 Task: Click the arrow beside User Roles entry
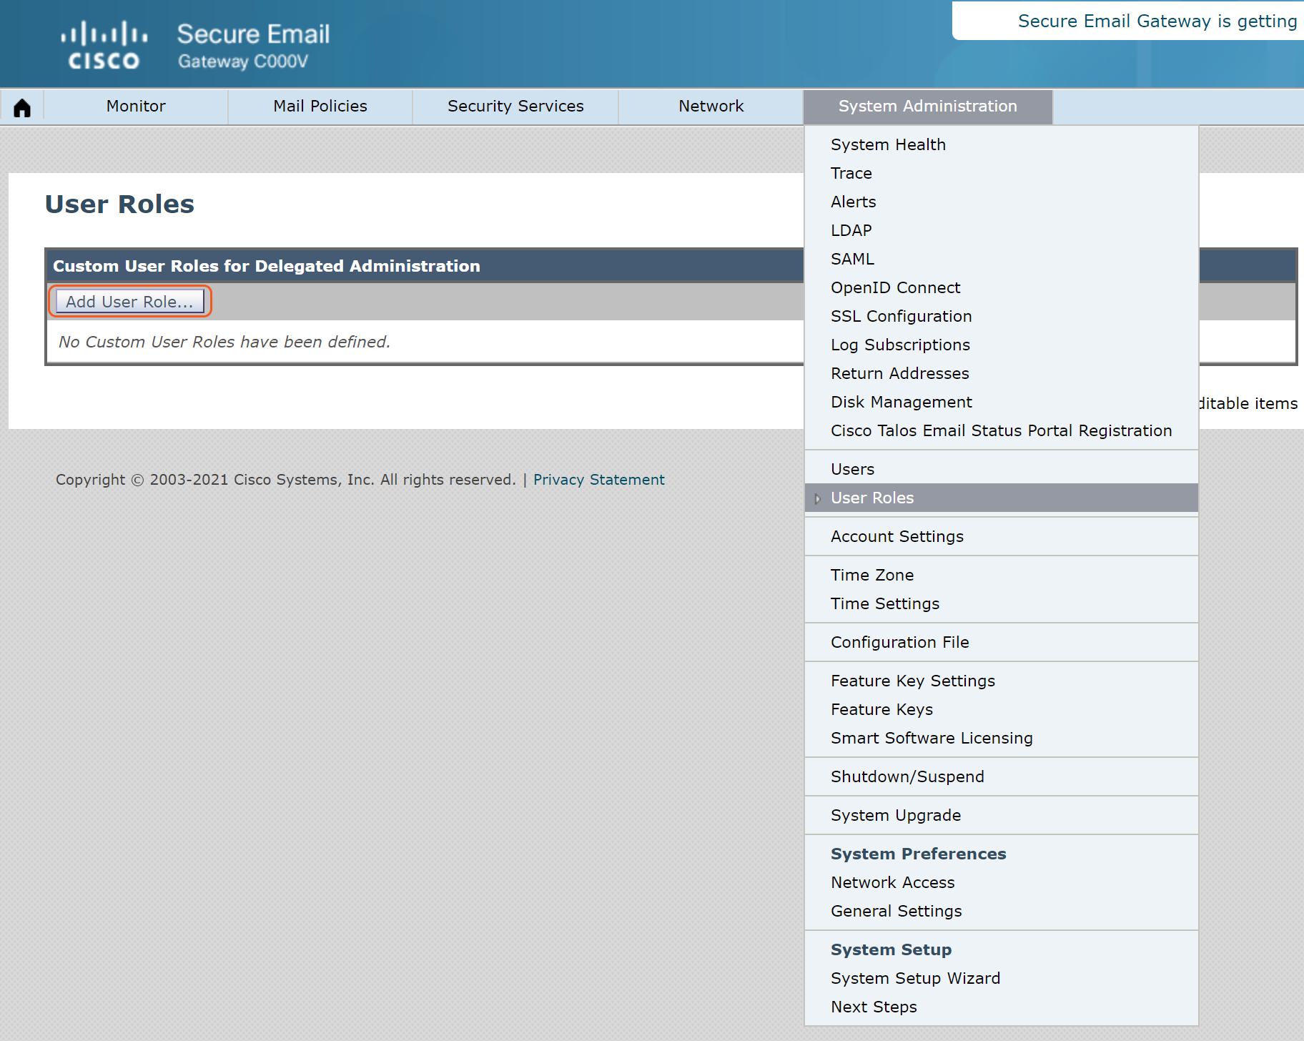[x=817, y=498]
